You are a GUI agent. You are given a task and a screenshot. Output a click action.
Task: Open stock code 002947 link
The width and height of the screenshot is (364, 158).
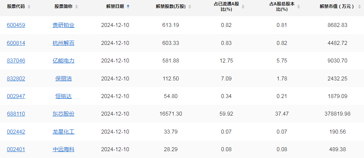pos(16,96)
